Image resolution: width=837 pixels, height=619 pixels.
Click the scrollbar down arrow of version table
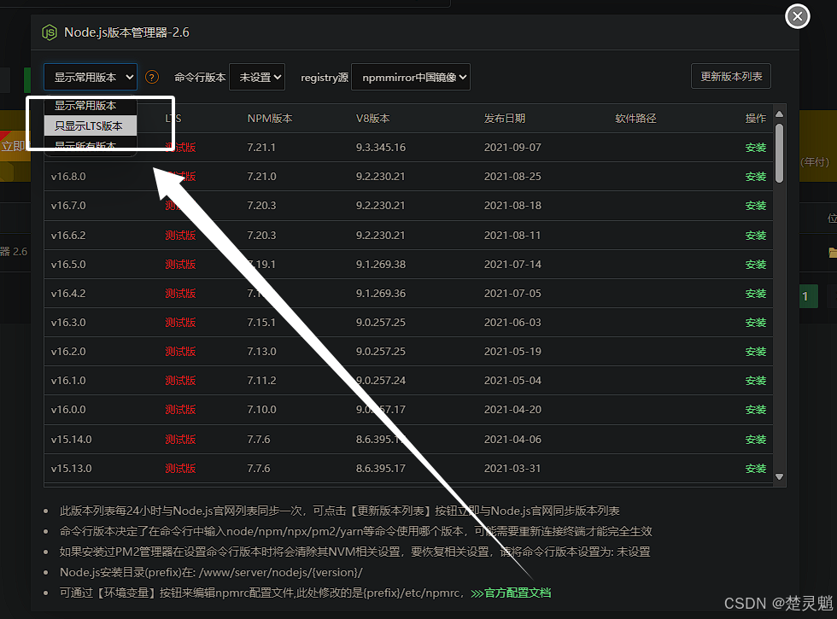779,477
